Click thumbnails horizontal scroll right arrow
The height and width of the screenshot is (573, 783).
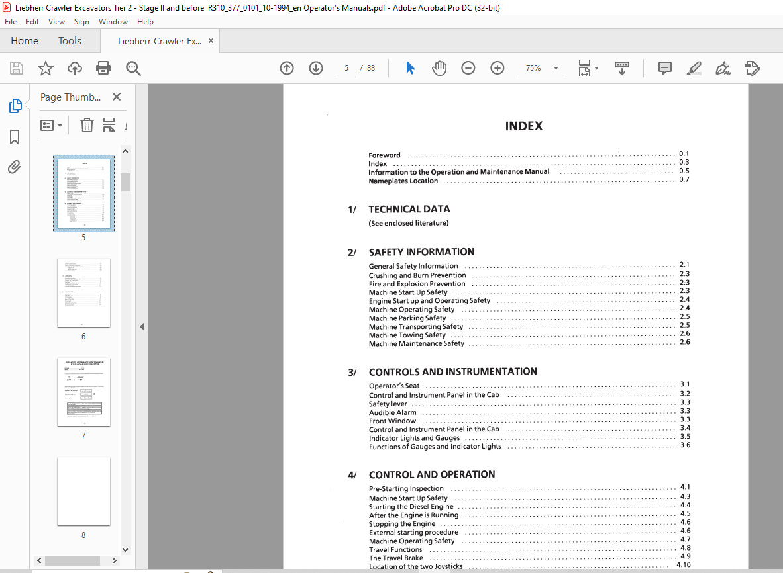pyautogui.click(x=115, y=561)
